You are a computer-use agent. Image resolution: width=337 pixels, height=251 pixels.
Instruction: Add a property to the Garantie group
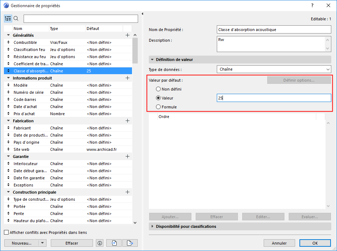127,156
